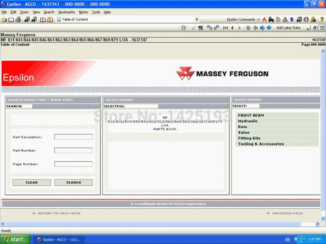Open the Search menu
326x244 pixels.
[x=49, y=12]
